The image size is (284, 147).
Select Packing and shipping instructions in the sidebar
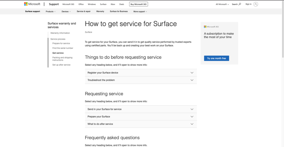point(62,59)
